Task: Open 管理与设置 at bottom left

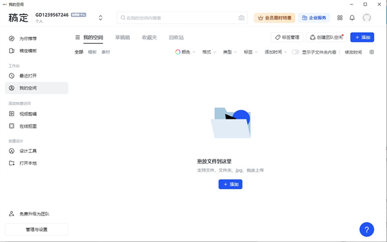Action: point(37,230)
